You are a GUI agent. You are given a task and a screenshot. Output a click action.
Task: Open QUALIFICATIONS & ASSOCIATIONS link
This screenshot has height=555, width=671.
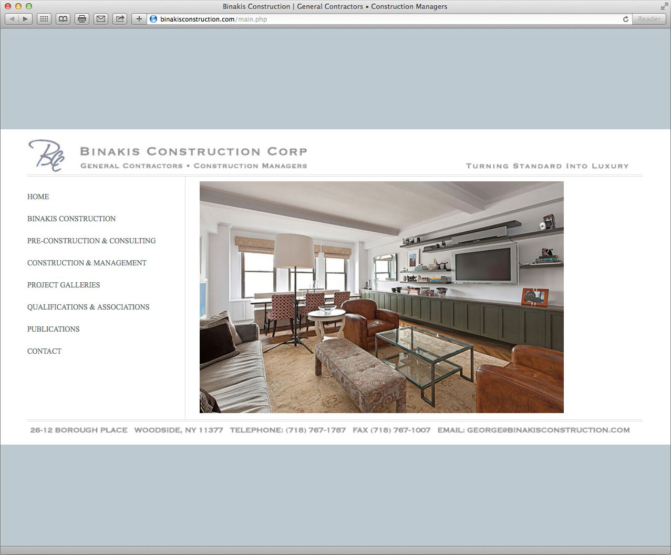[88, 307]
